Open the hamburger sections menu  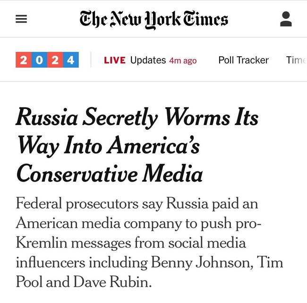(21, 19)
